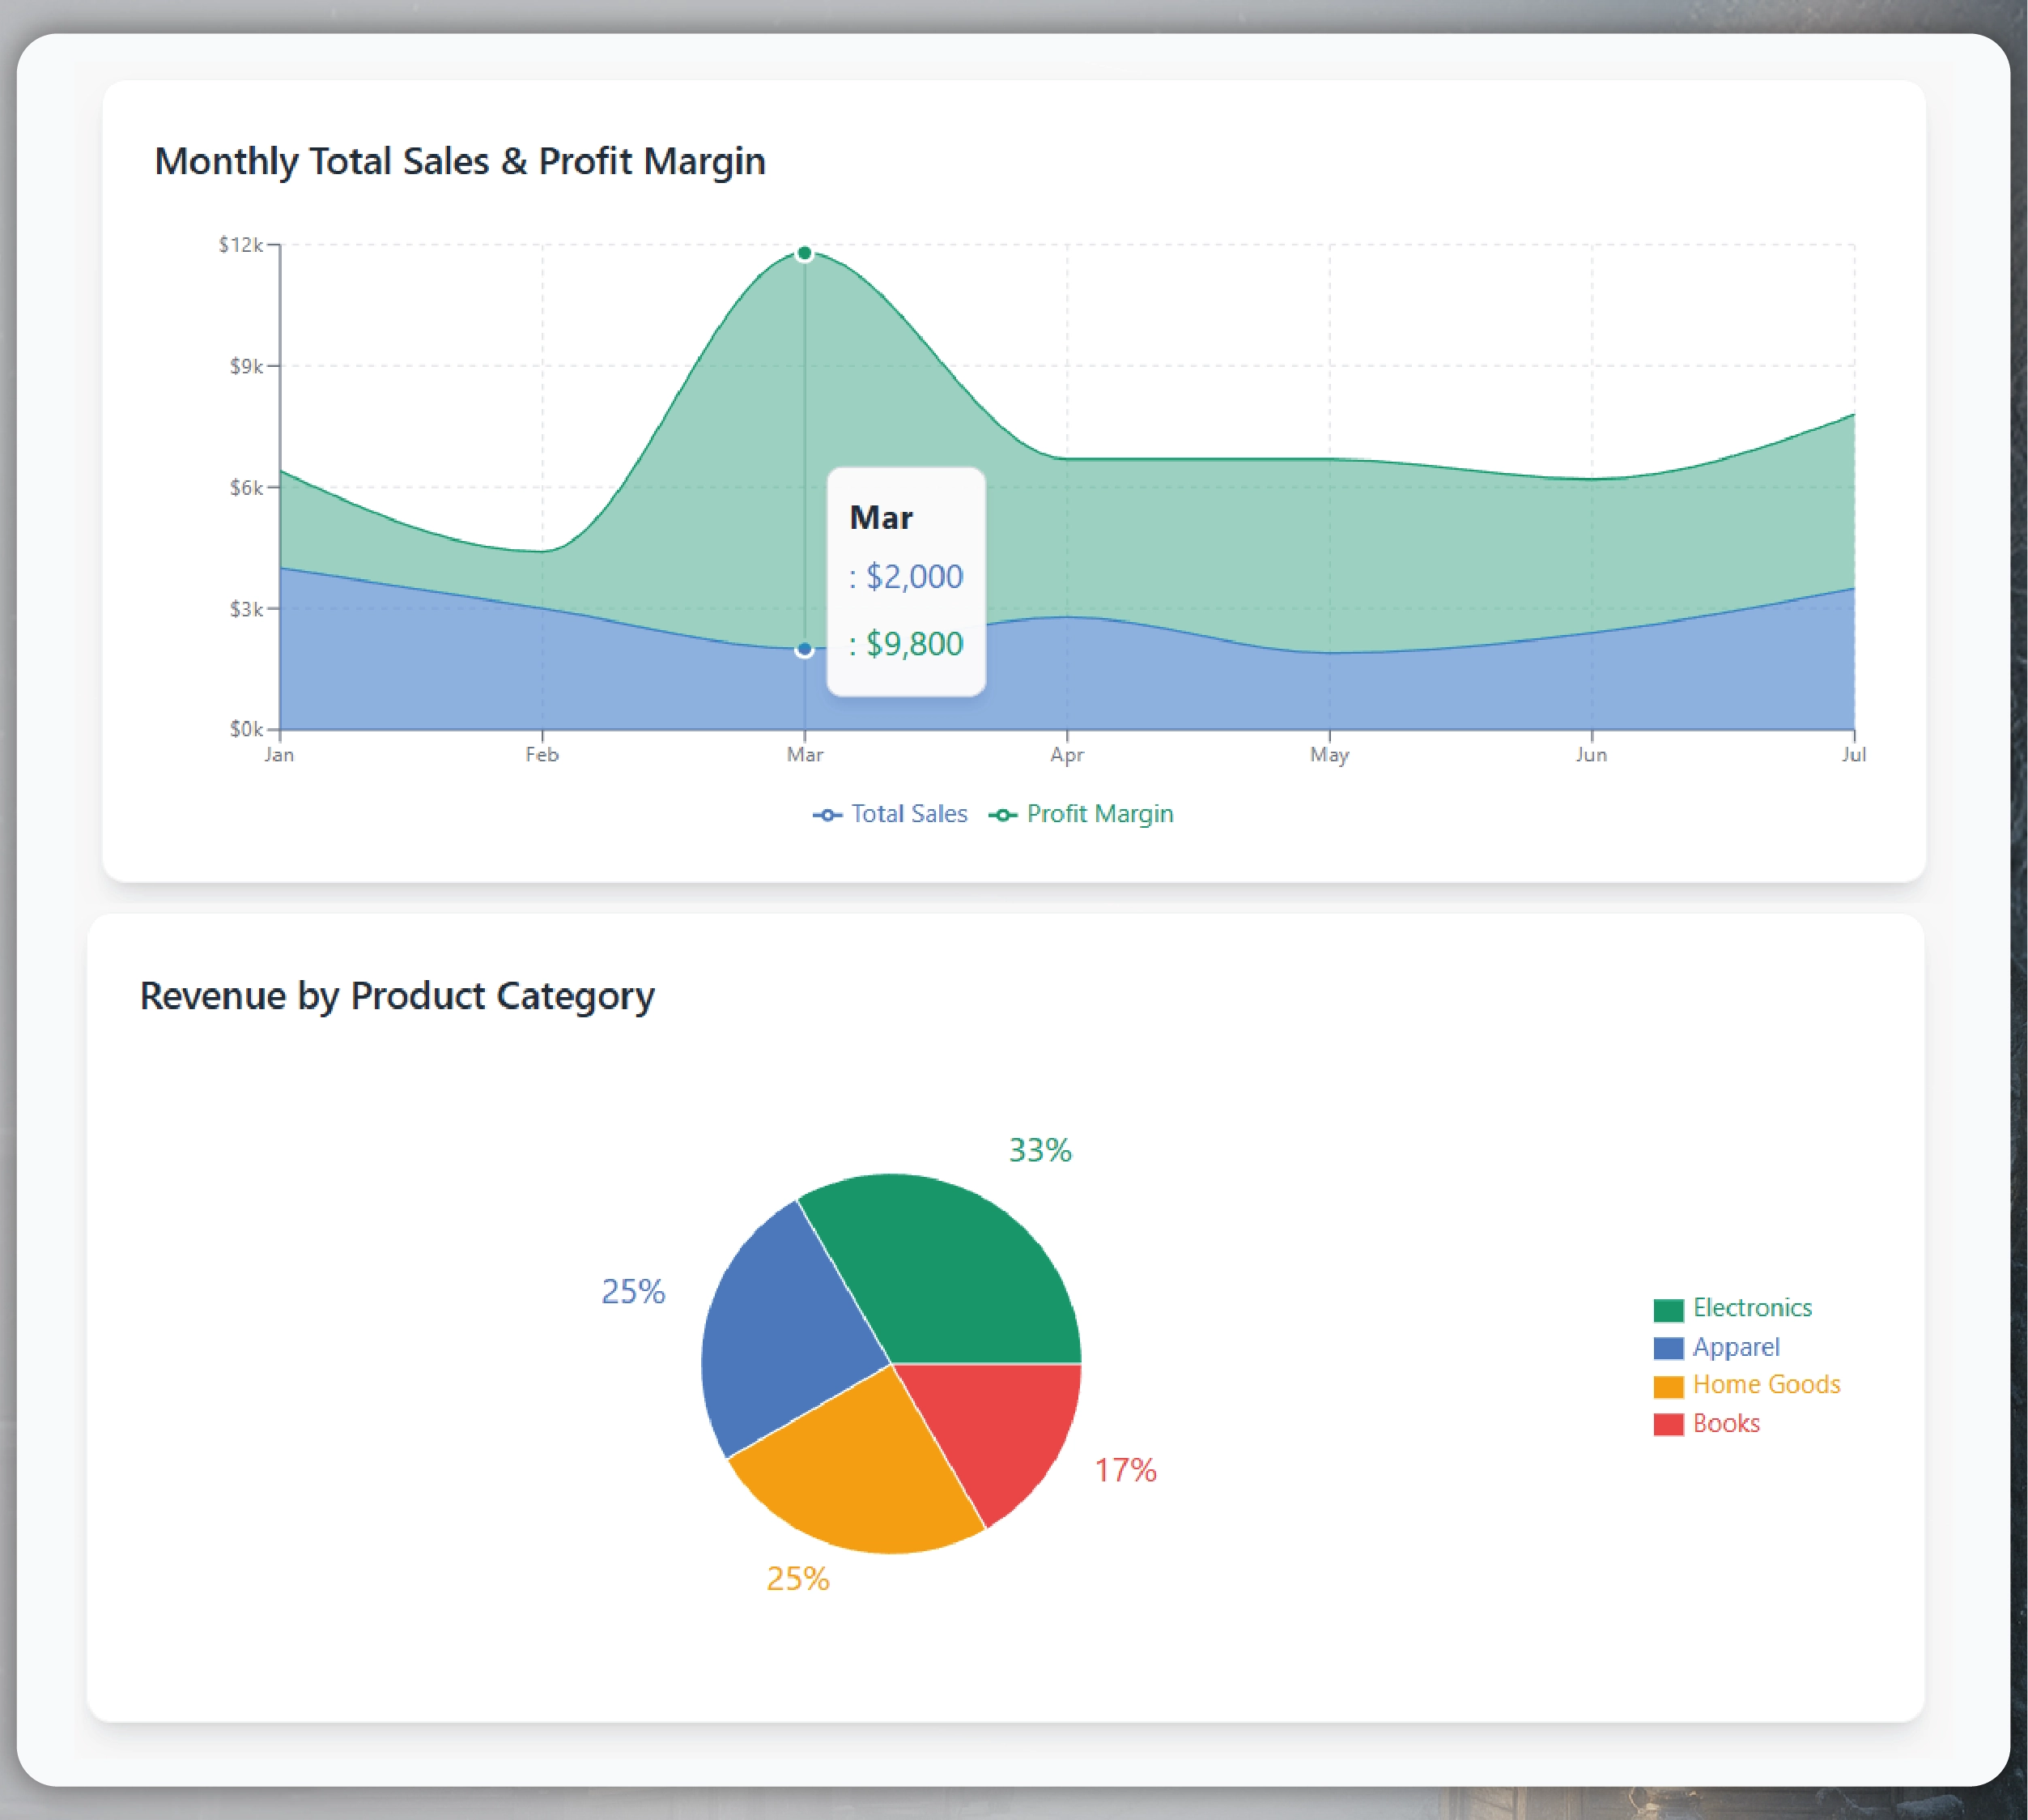Click the May x-axis label
The image size is (2028, 1820).
point(1329,755)
